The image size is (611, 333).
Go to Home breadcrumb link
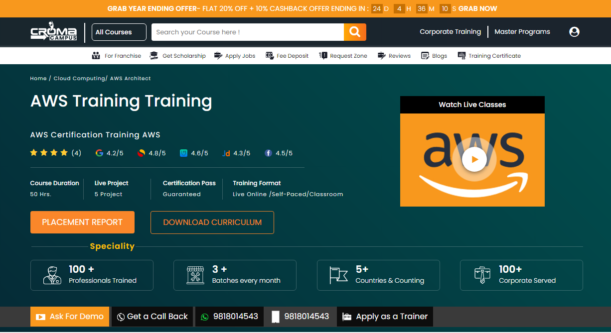38,79
